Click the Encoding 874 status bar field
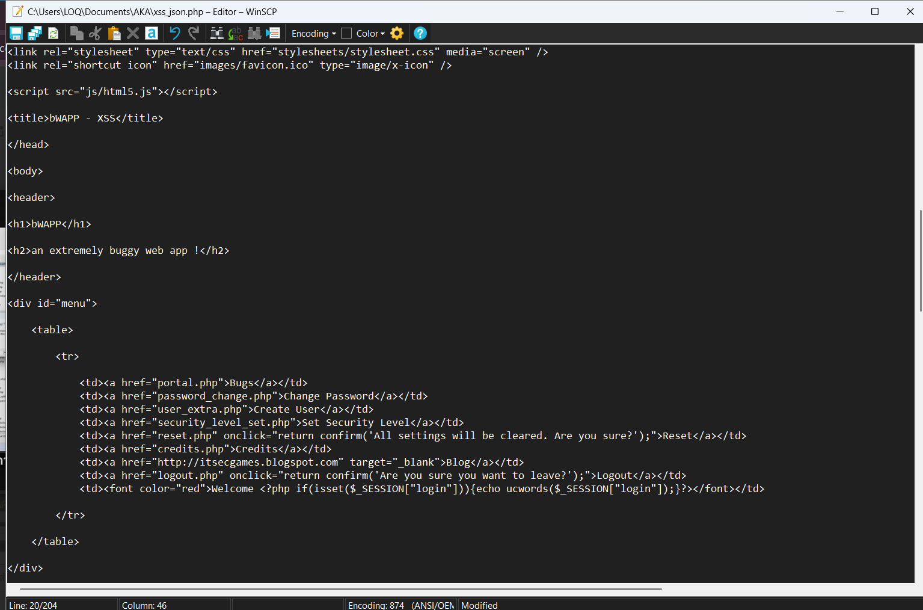923x610 pixels. [400, 605]
